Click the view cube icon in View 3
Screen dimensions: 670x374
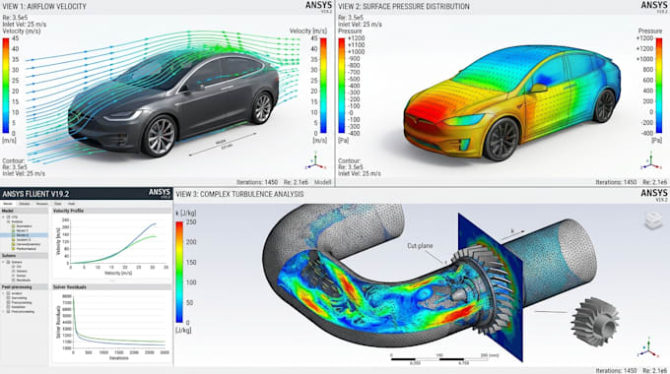pyautogui.click(x=653, y=220)
